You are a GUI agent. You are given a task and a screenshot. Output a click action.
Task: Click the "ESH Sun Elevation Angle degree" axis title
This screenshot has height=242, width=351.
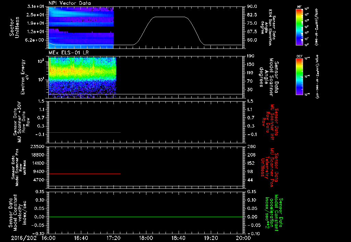268,27
